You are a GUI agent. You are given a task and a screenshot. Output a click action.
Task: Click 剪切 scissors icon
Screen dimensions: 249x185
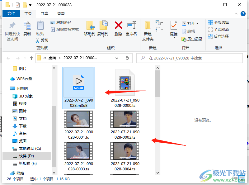tap(37, 40)
